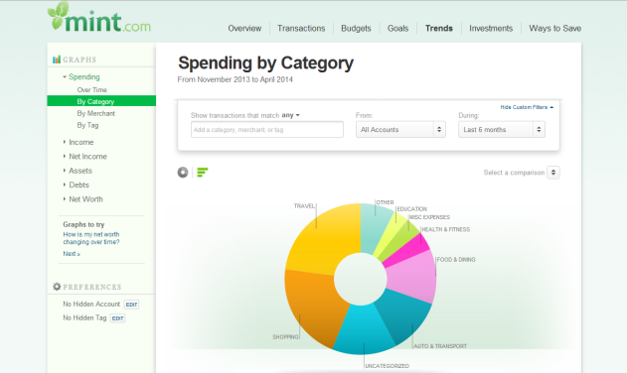The width and height of the screenshot is (627, 373).
Task: Click the 'UNCATEGORIZED' chart label
Action: tap(388, 366)
